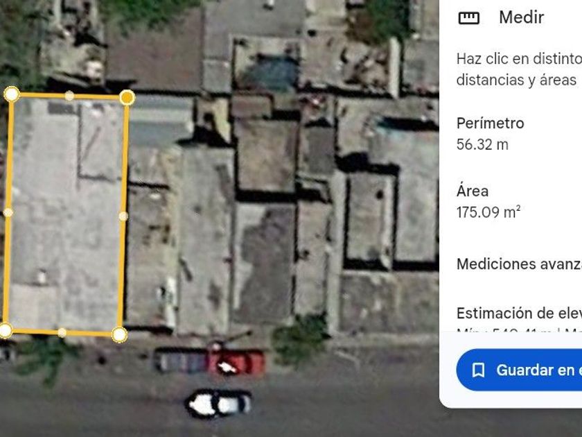Click inside the yellow measured polygon rooftop
Viewport: 582px width, 437px height.
click(66, 214)
